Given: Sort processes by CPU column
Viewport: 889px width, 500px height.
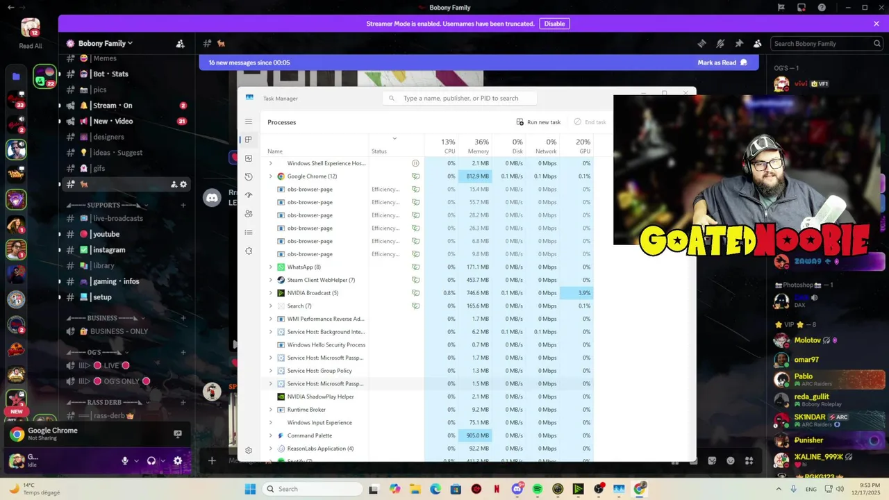Looking at the screenshot, I should click(x=441, y=146).
